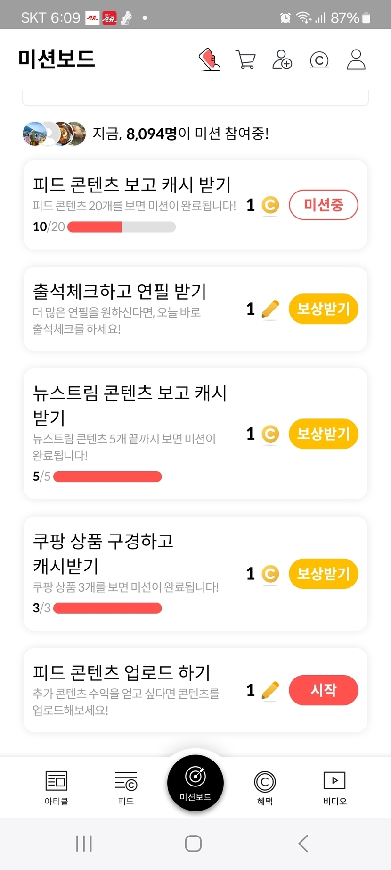Claim 보상받기 for attendance check mission
This screenshot has width=391, height=870.
tap(324, 309)
